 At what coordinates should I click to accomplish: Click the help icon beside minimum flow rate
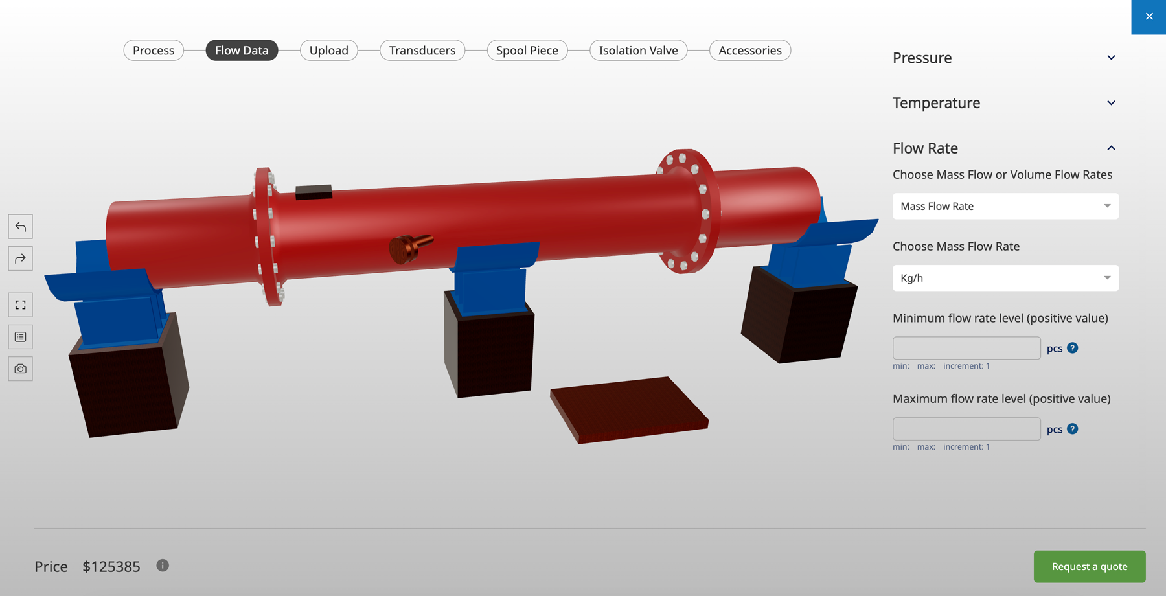click(1073, 348)
